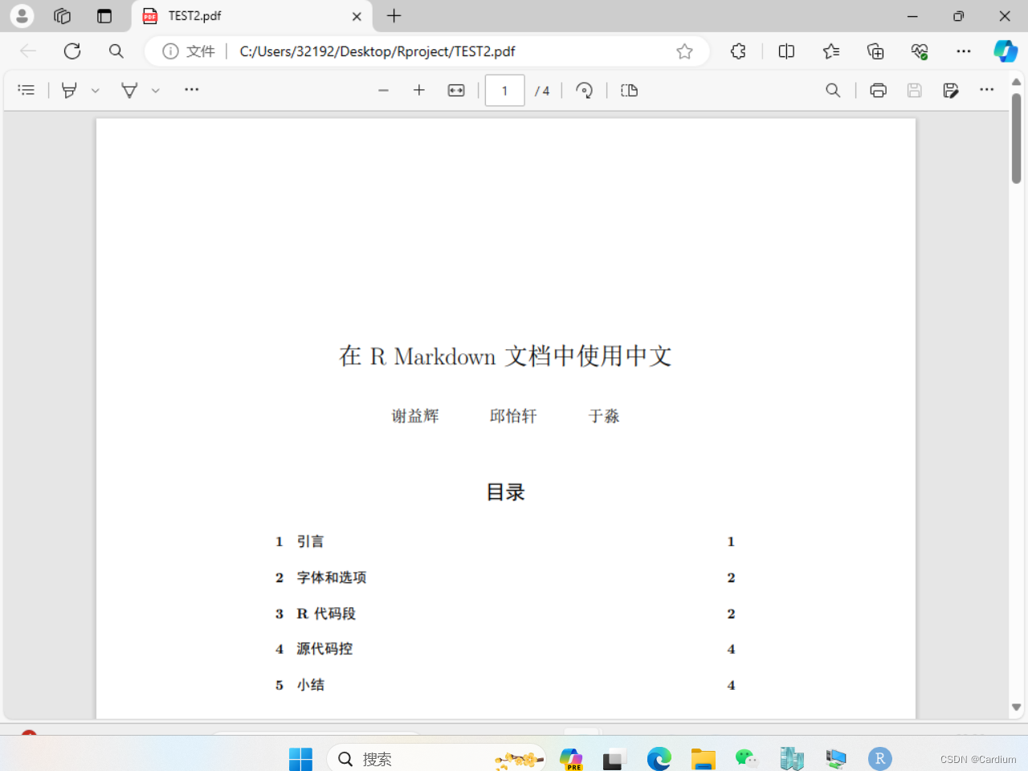Open WeChat from the taskbar

(746, 758)
